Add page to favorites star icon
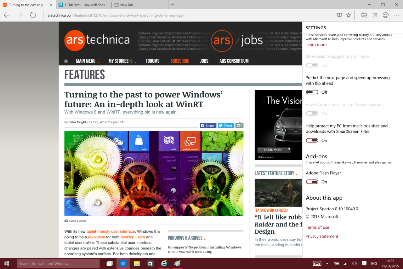The width and height of the screenshot is (403, 269). 349,15
